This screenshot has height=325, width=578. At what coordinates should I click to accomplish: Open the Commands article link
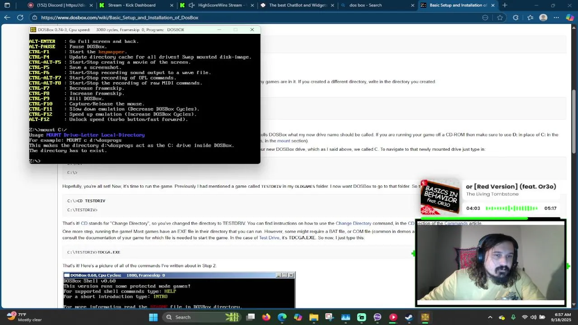[x=456, y=223]
